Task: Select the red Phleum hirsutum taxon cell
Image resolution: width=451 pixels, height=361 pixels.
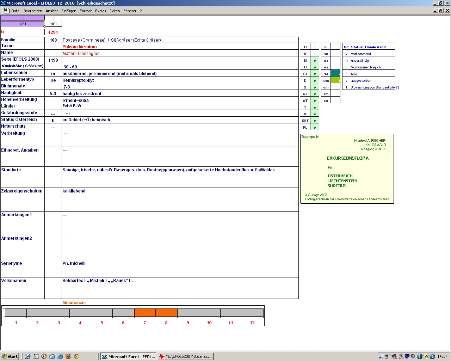Action: (x=80, y=47)
